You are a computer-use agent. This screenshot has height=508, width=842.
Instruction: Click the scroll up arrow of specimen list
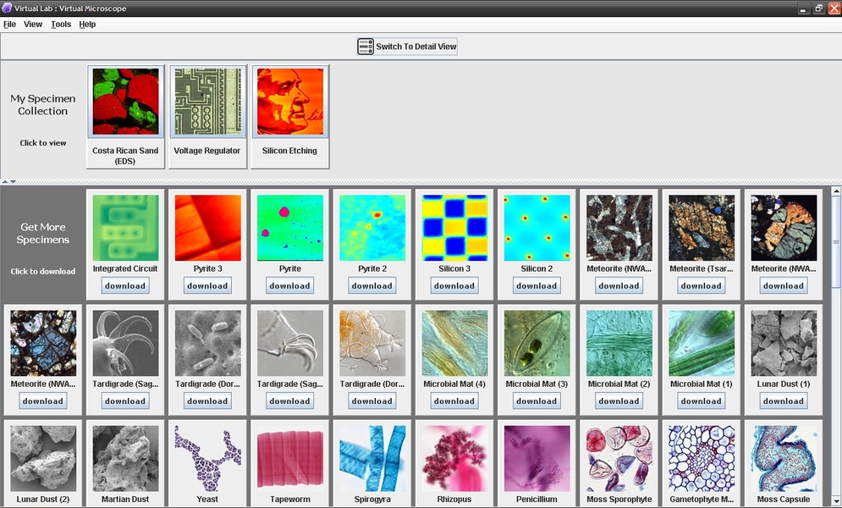pos(836,192)
